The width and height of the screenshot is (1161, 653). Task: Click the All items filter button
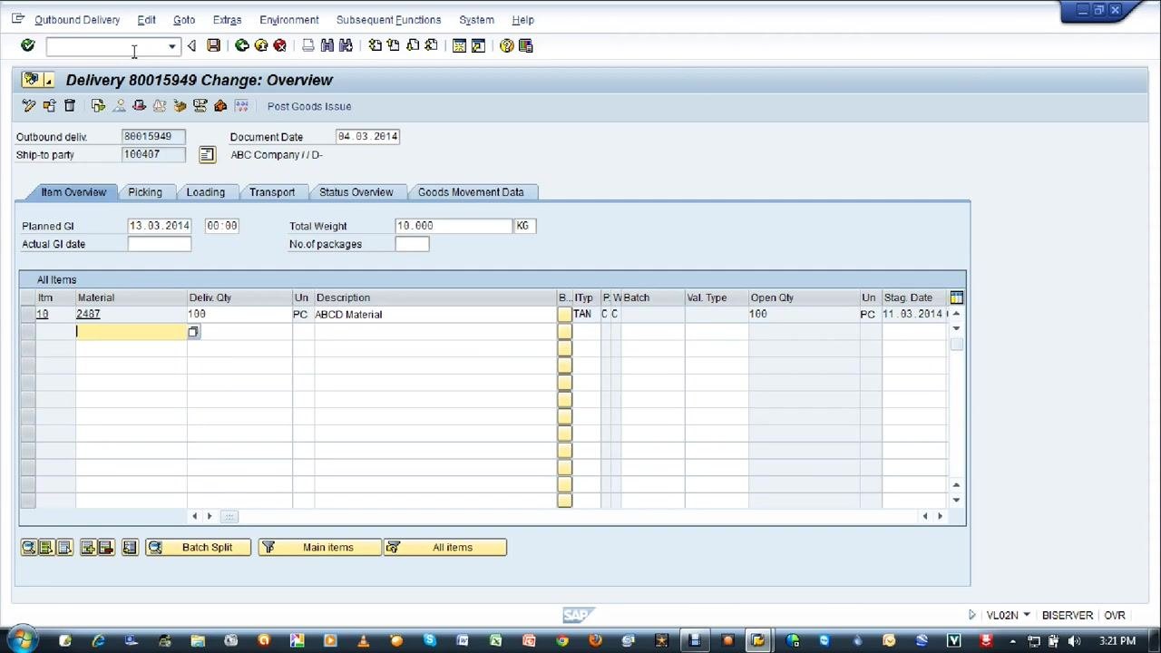click(x=444, y=547)
